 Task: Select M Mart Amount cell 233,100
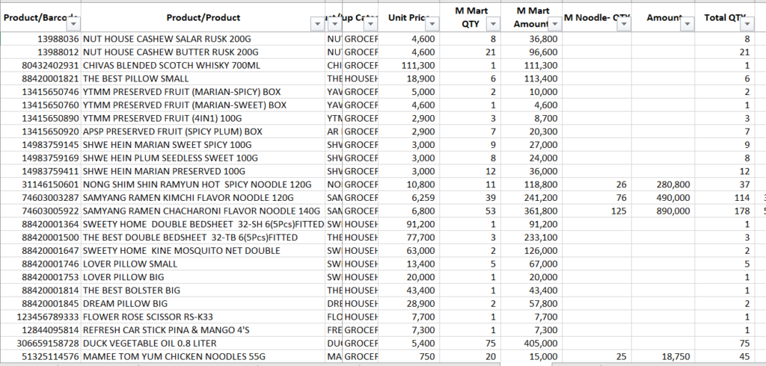click(531, 238)
